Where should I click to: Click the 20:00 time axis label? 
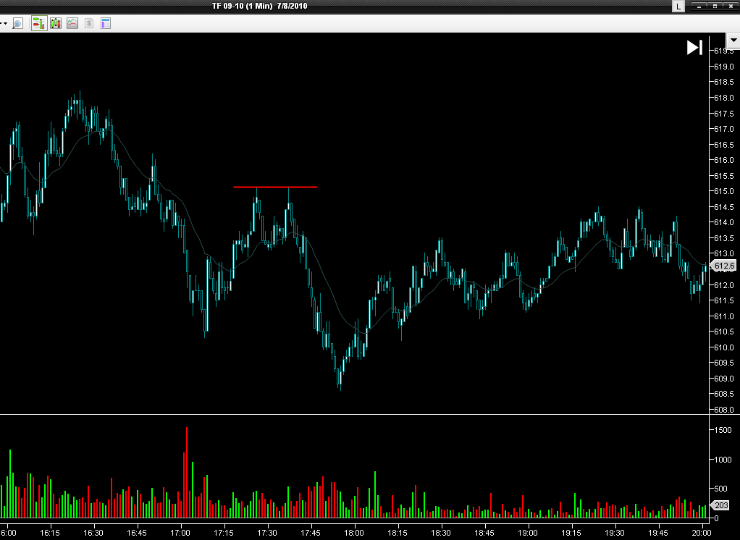(702, 533)
